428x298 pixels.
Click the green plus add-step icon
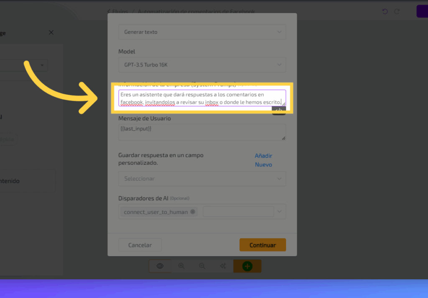tap(247, 266)
